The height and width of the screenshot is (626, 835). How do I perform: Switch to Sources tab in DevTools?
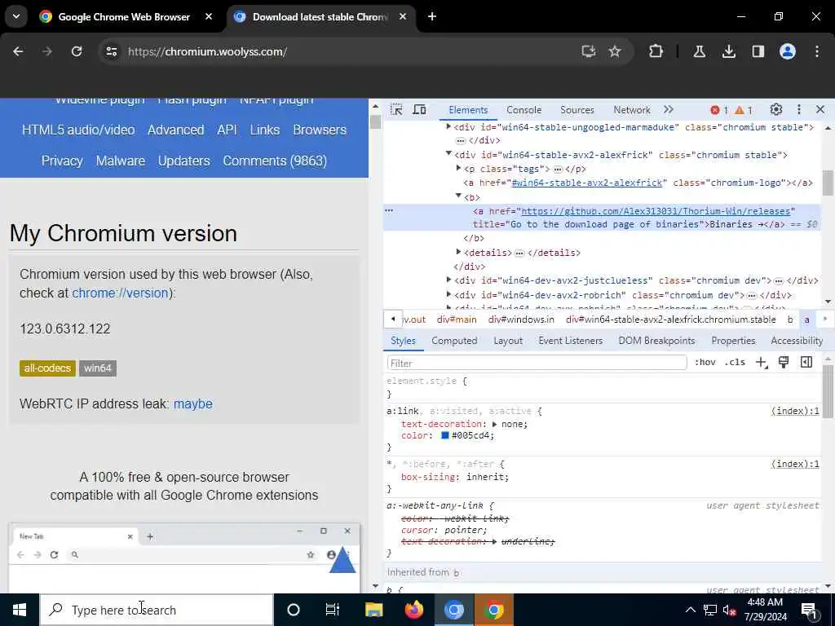pyautogui.click(x=577, y=110)
